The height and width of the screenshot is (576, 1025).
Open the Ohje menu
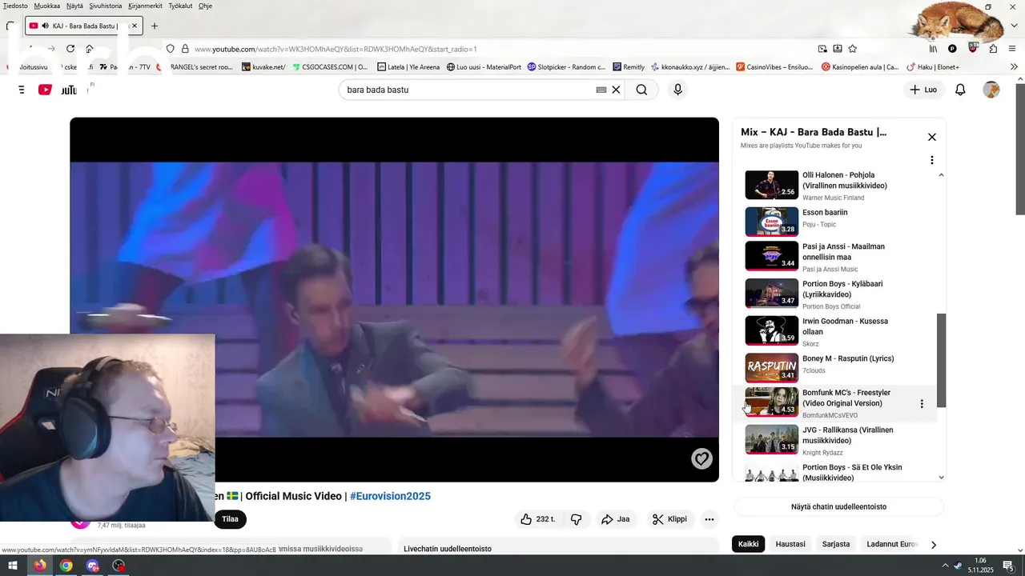click(205, 6)
